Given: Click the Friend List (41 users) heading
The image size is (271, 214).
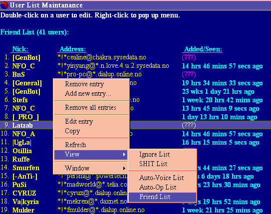Looking at the screenshot, I should click(34, 32).
